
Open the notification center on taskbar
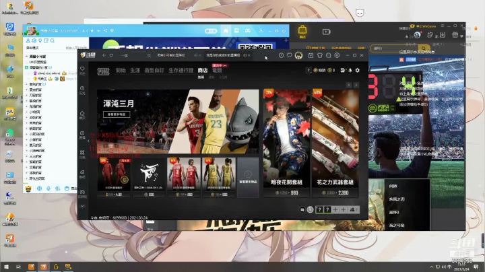[476, 267]
